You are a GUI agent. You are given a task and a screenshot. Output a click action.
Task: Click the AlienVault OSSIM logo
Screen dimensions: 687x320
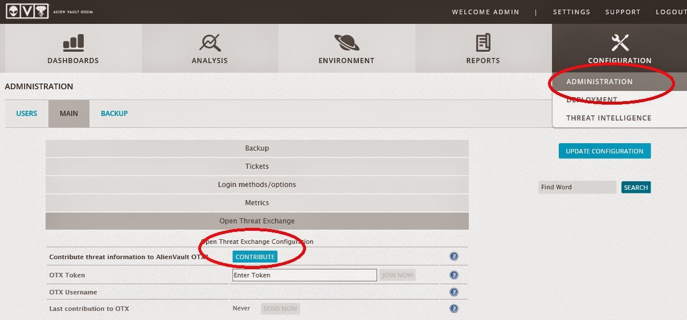[28, 11]
